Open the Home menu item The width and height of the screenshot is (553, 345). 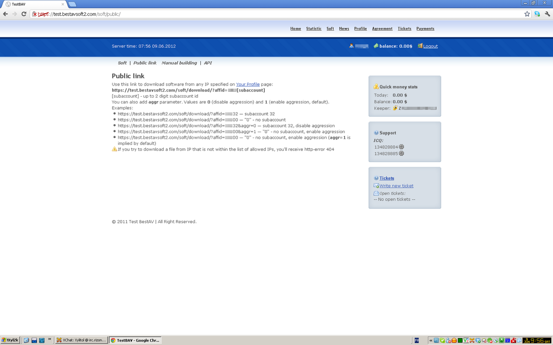296,29
